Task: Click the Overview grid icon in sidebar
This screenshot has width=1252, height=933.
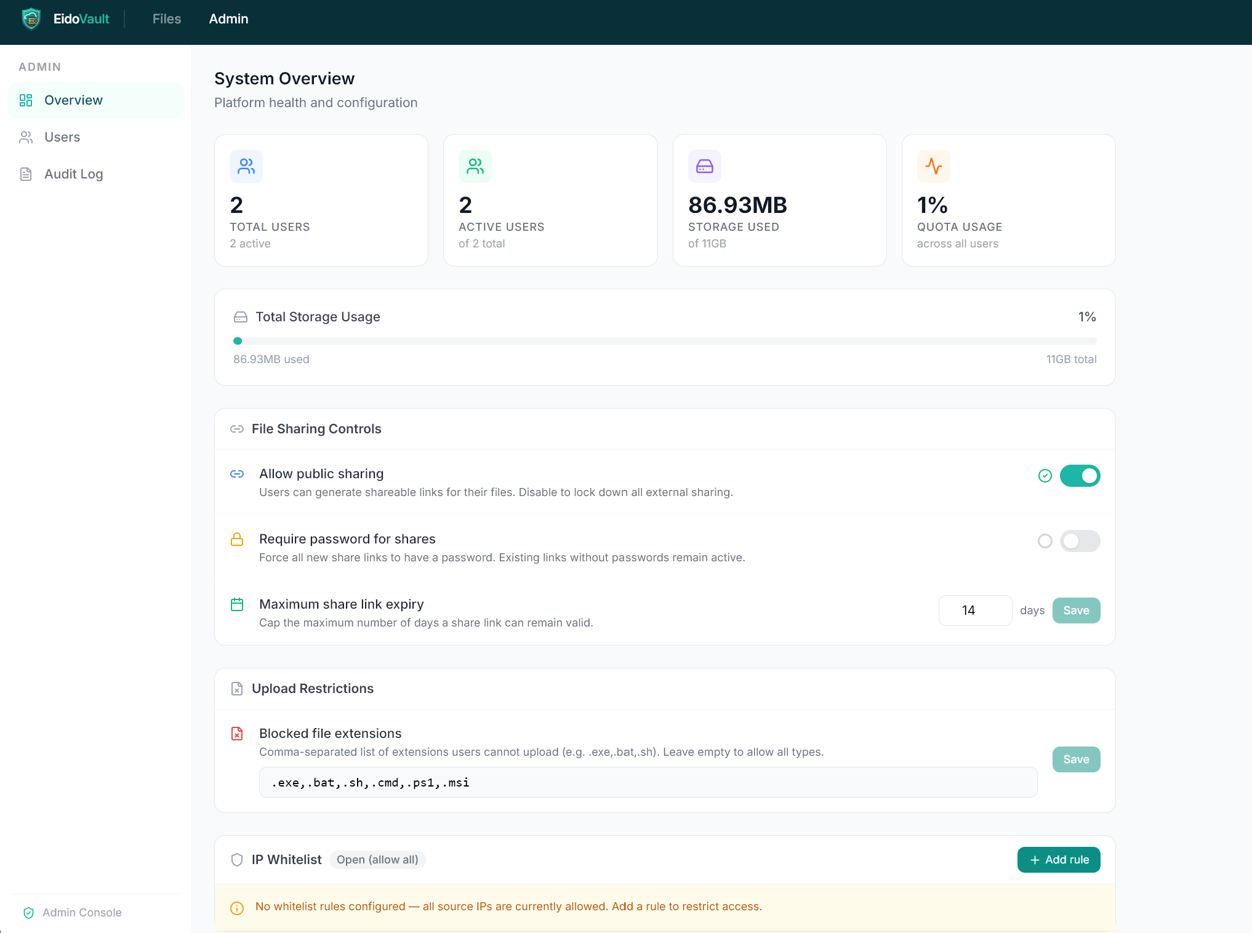Action: point(26,100)
